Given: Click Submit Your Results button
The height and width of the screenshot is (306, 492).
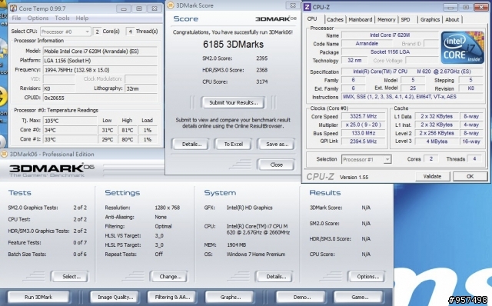Looking at the screenshot, I should (x=233, y=102).
